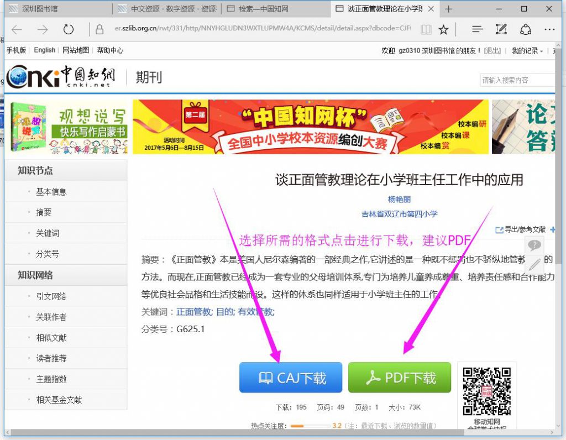566x440 pixels.
Task: Click the PDF下载 button
Action: (x=400, y=378)
